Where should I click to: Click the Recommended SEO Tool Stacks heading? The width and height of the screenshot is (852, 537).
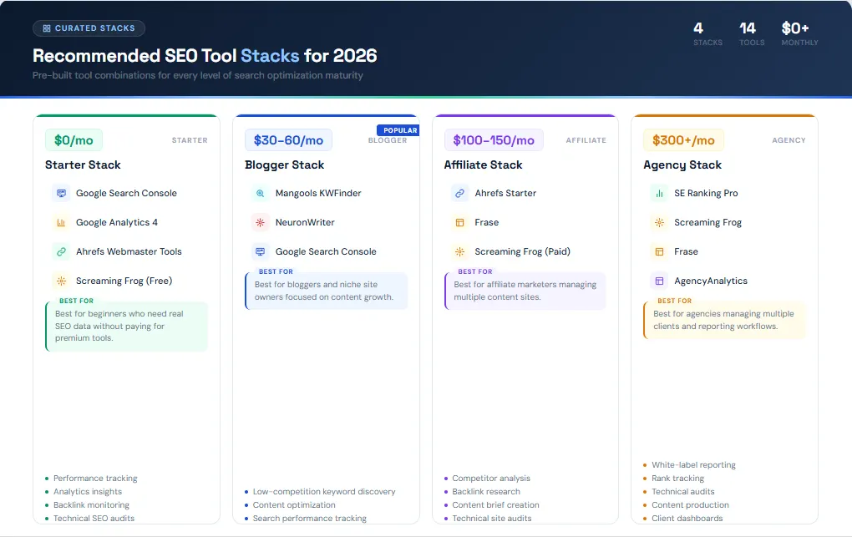point(205,55)
